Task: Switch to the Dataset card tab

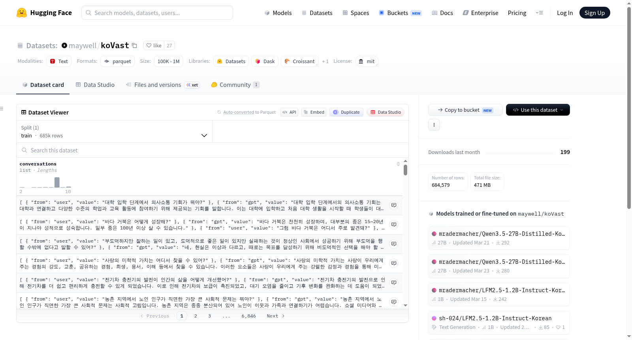Action: pos(43,85)
